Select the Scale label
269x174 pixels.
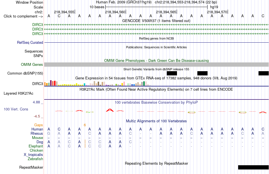[38, 7]
